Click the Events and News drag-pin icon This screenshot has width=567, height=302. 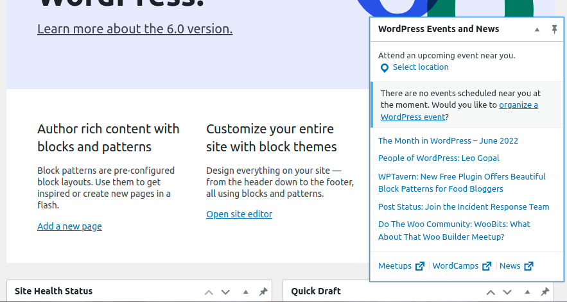coord(554,29)
